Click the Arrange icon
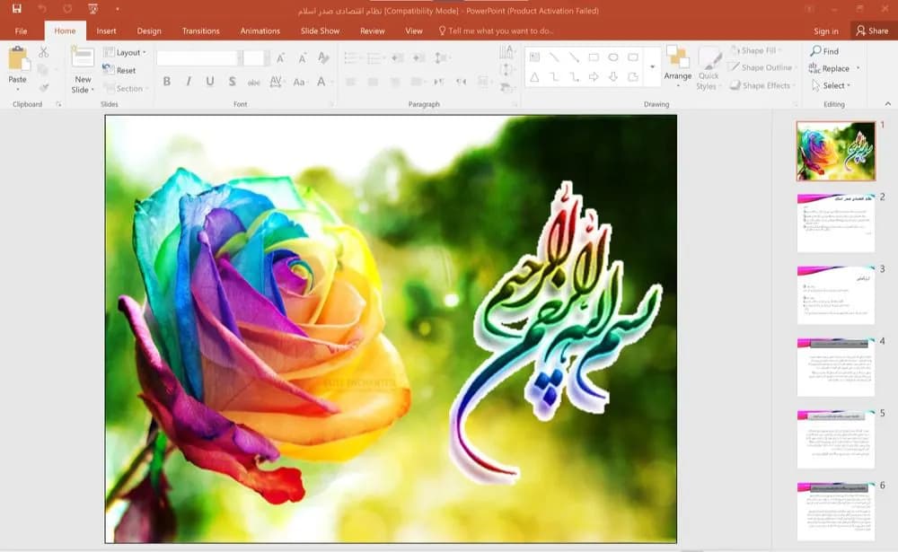This screenshot has height=552, width=898. (x=677, y=57)
